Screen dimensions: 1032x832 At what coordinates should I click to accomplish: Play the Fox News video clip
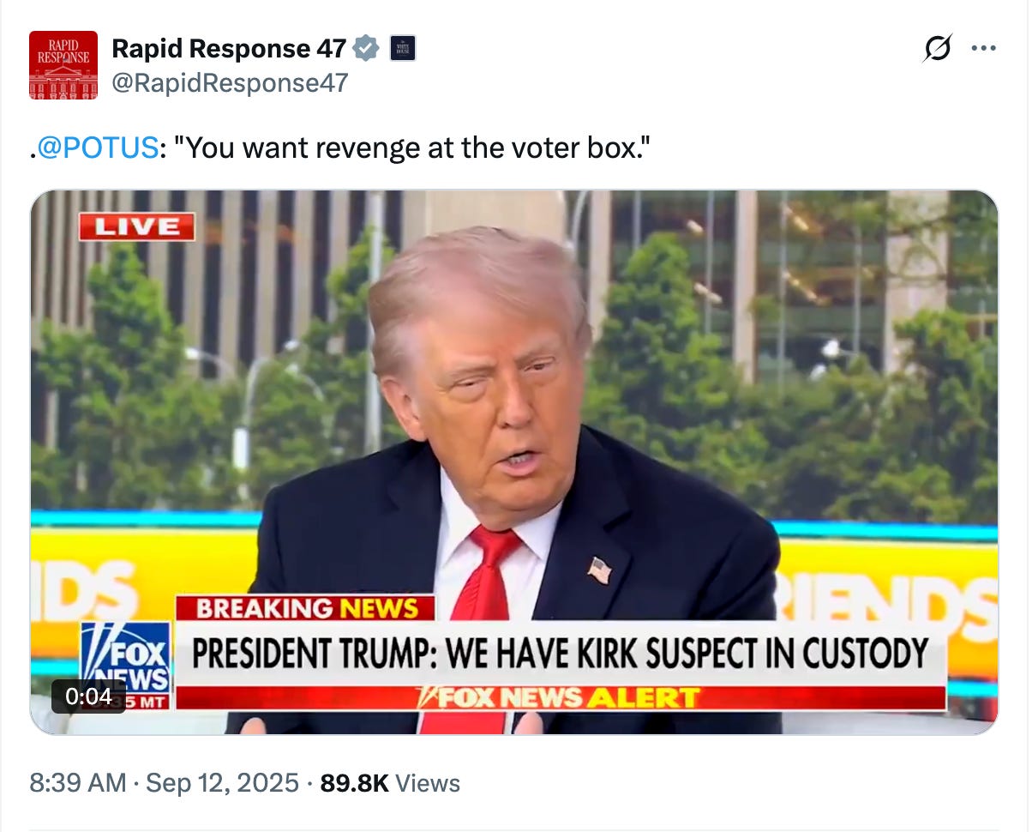[514, 462]
